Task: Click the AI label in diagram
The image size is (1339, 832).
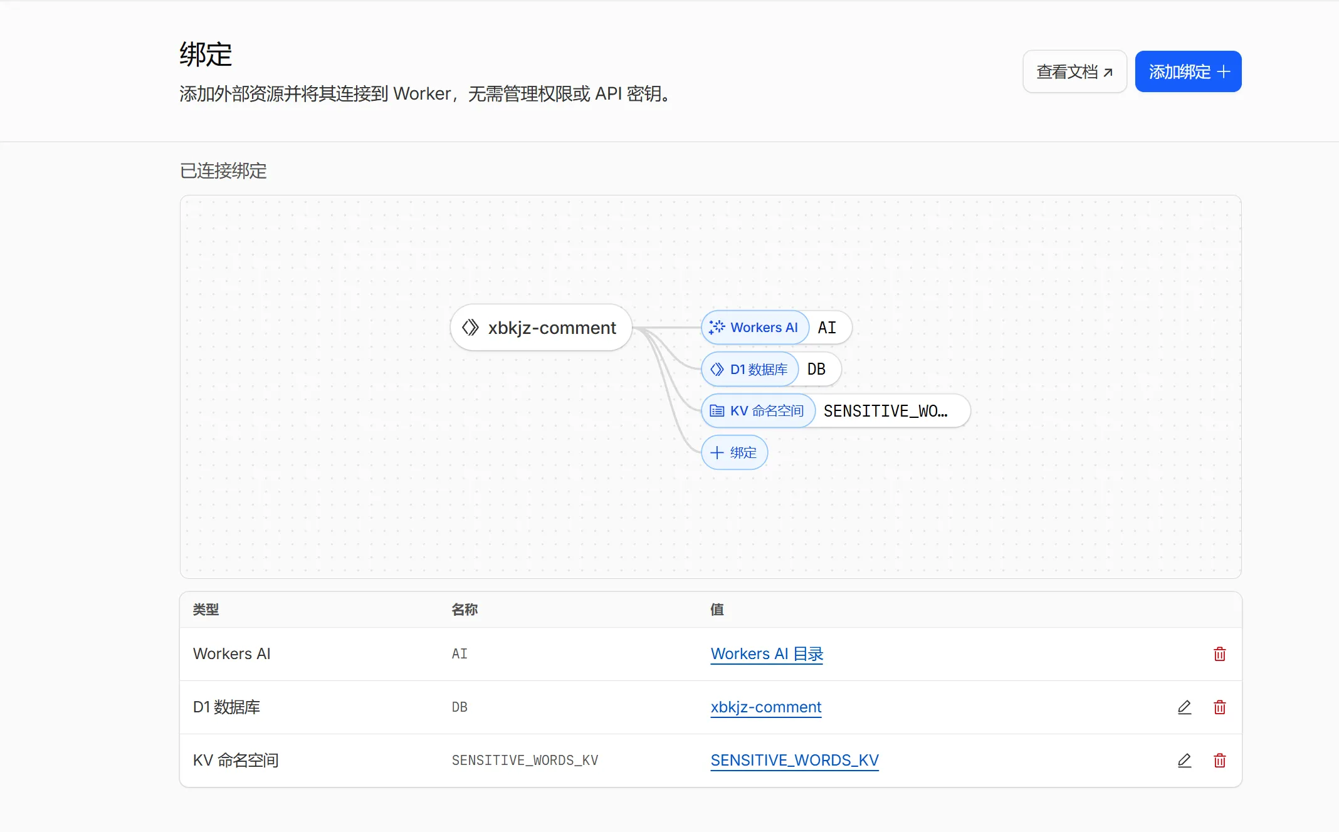Action: click(827, 328)
